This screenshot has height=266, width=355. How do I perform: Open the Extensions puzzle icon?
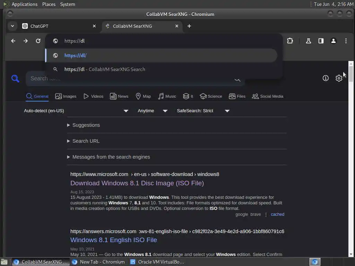pyautogui.click(x=290, y=41)
